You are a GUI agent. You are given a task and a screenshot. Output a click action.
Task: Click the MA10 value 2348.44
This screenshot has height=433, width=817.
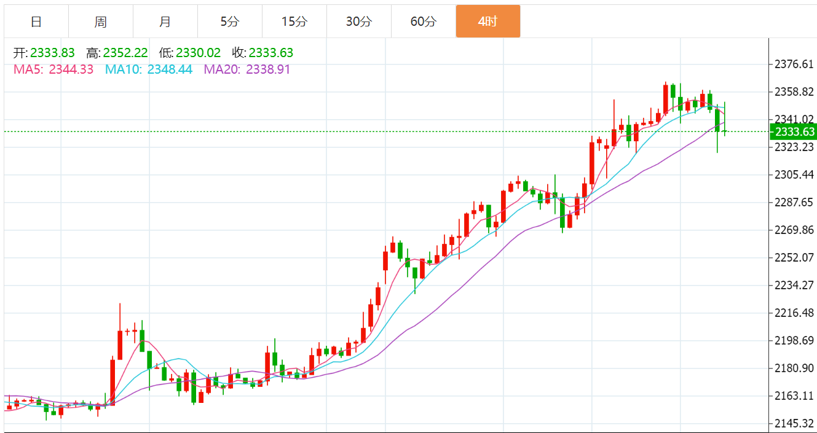tap(170, 69)
